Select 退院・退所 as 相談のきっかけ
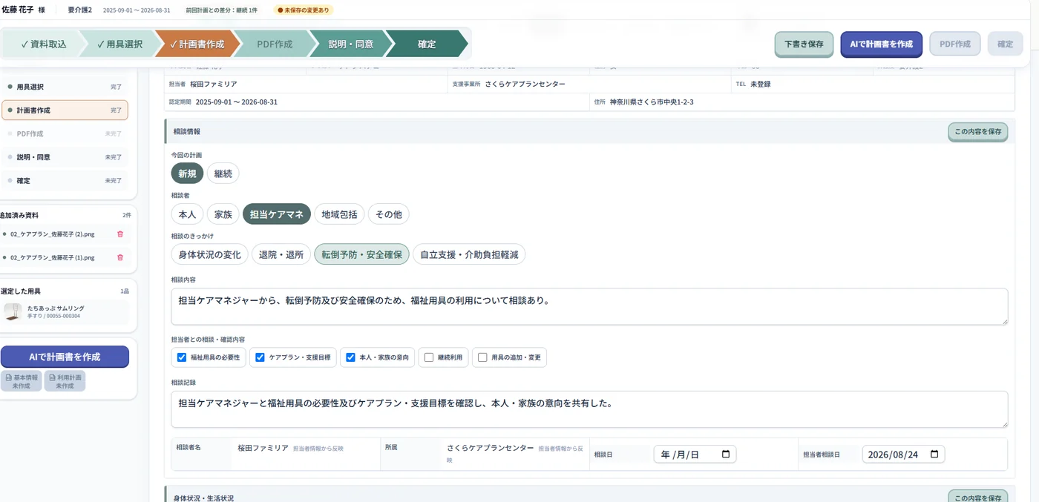 point(281,254)
